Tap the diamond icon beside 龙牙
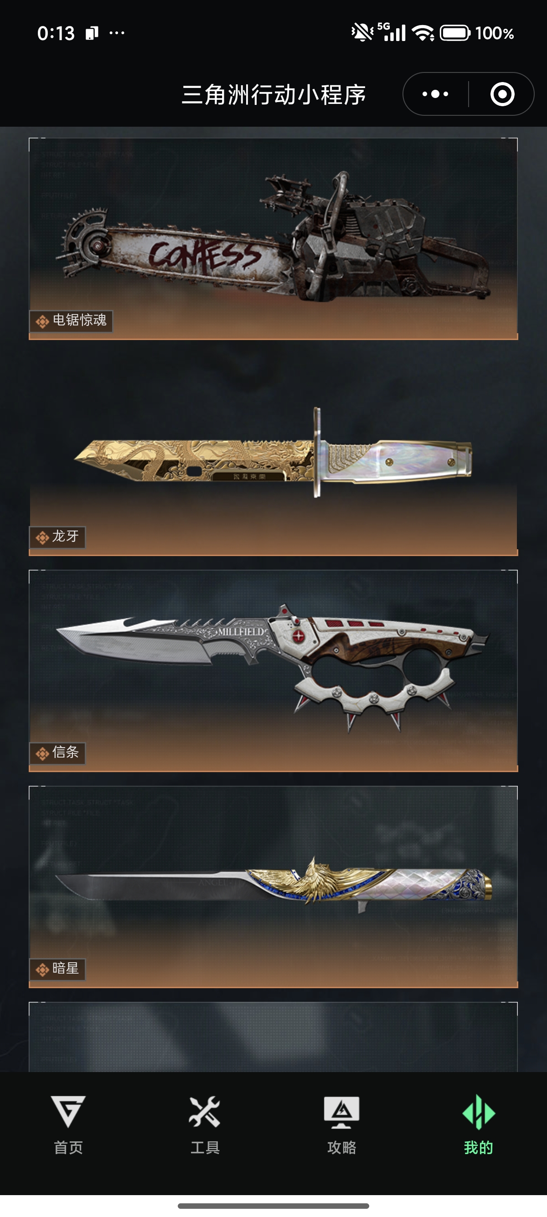Image resolution: width=547 pixels, height=1217 pixels. (42, 538)
